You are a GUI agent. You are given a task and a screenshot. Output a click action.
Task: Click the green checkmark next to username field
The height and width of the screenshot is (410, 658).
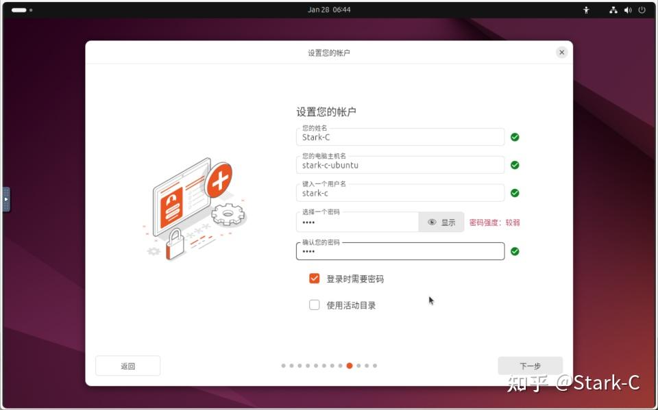pyautogui.click(x=515, y=193)
